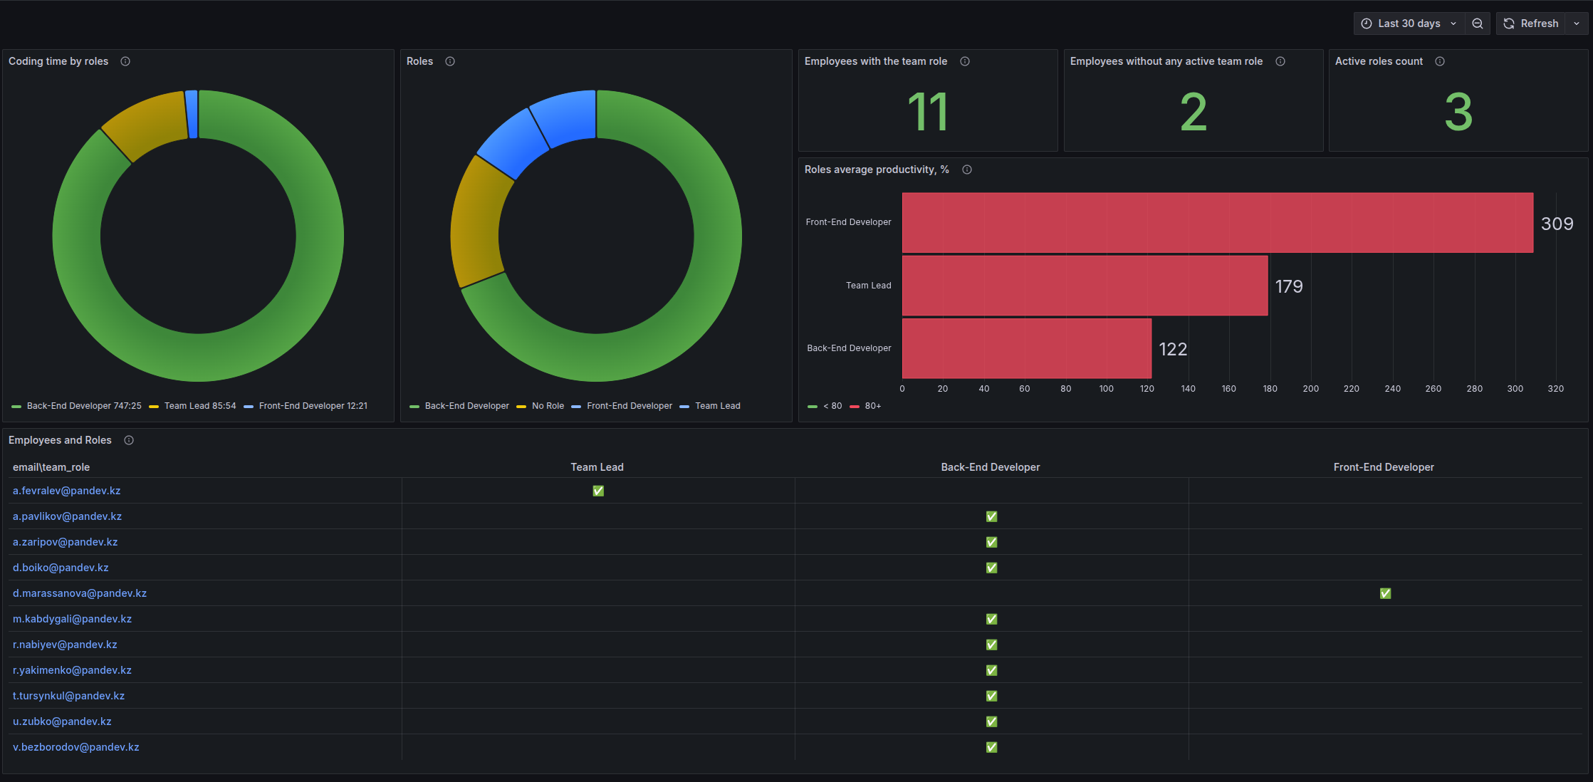Open Employees and Roles panel title menu
Screen dimensions: 1593x782
pyautogui.click(x=60, y=440)
